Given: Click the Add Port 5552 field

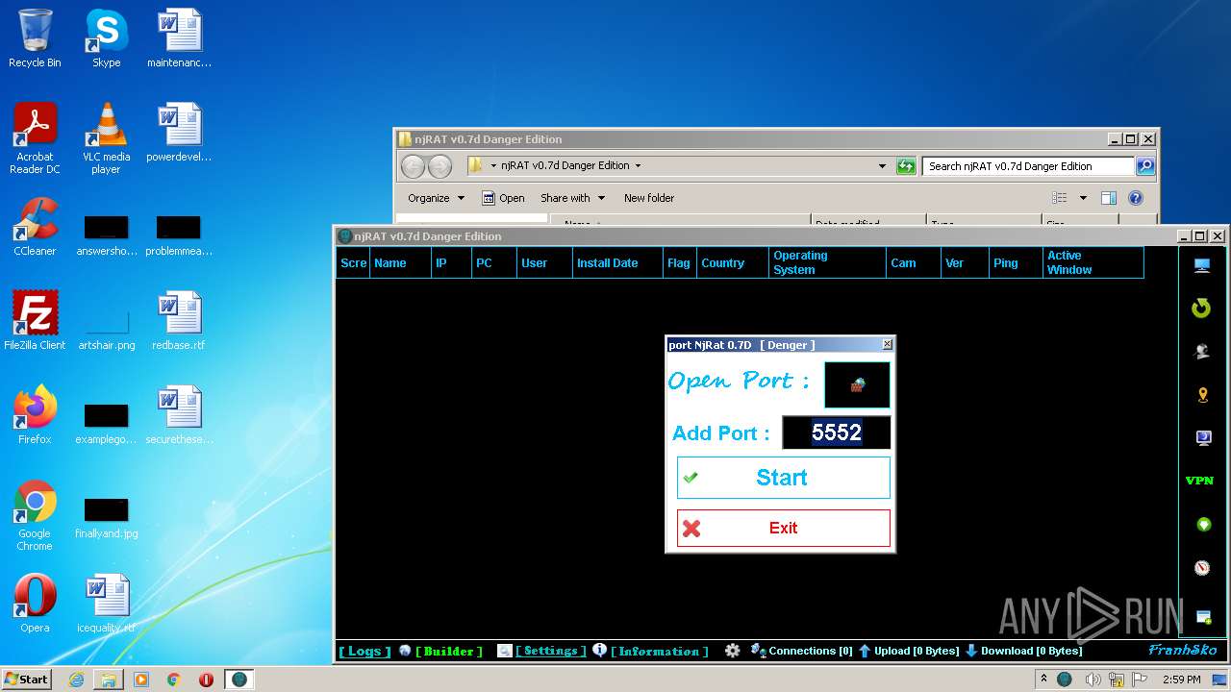Looking at the screenshot, I should 836,432.
